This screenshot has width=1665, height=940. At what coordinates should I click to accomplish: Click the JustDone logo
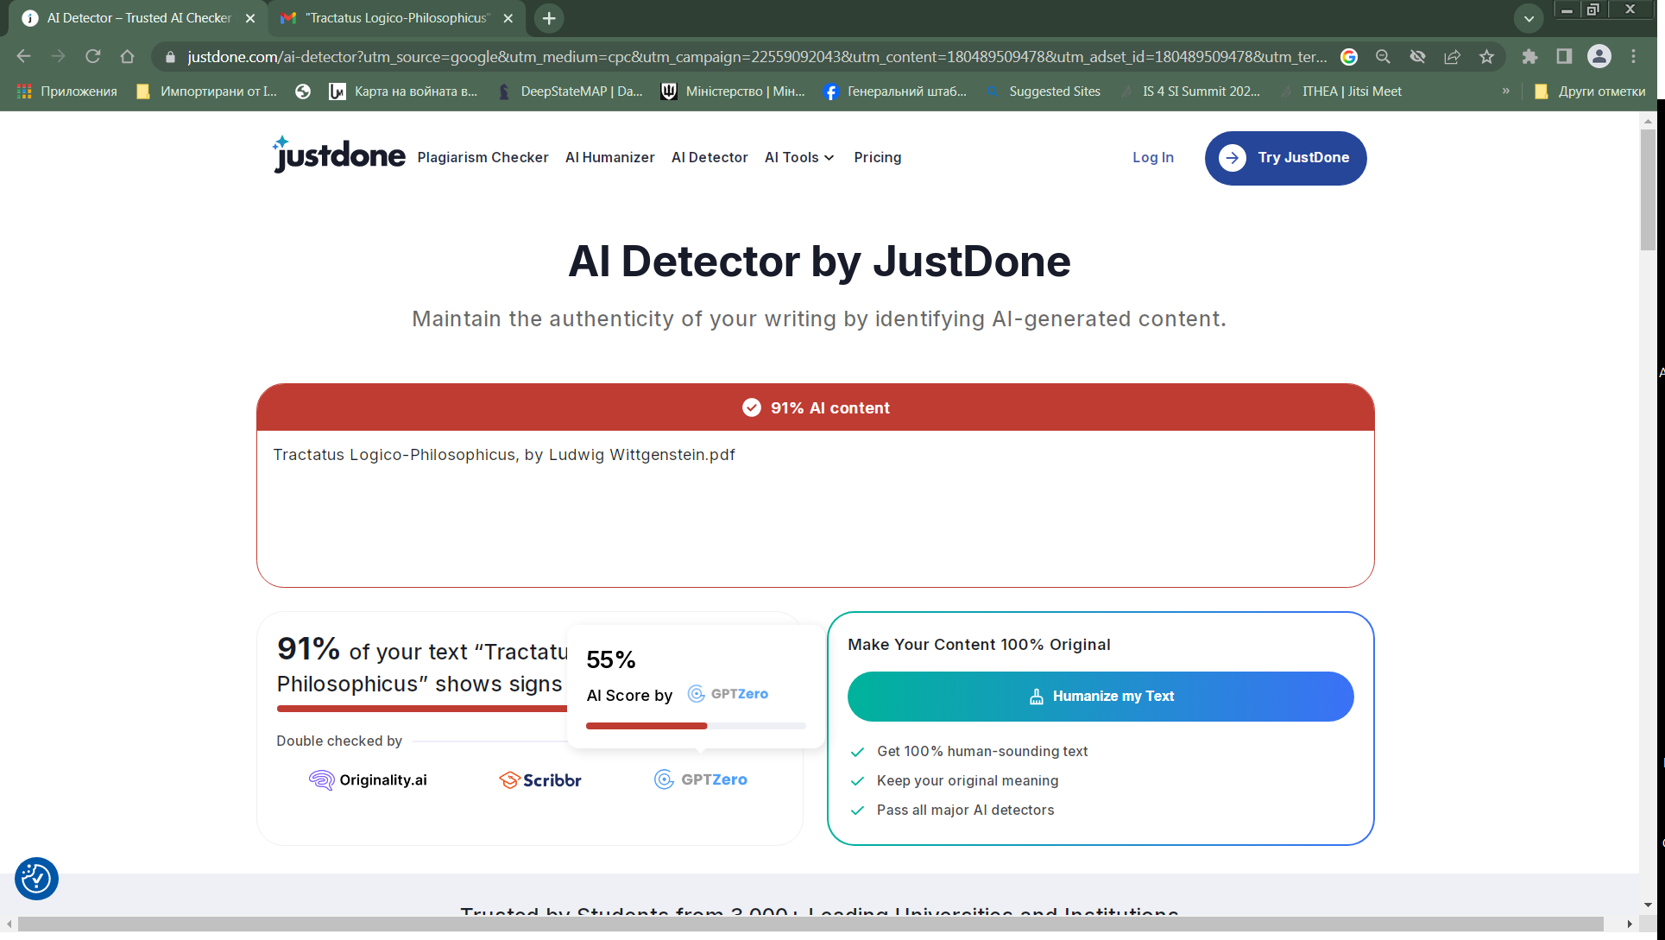coord(338,156)
